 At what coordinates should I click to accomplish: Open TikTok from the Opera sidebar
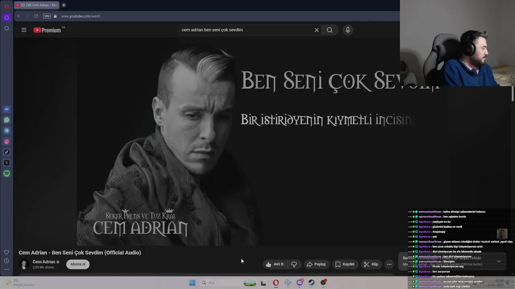click(x=6, y=152)
